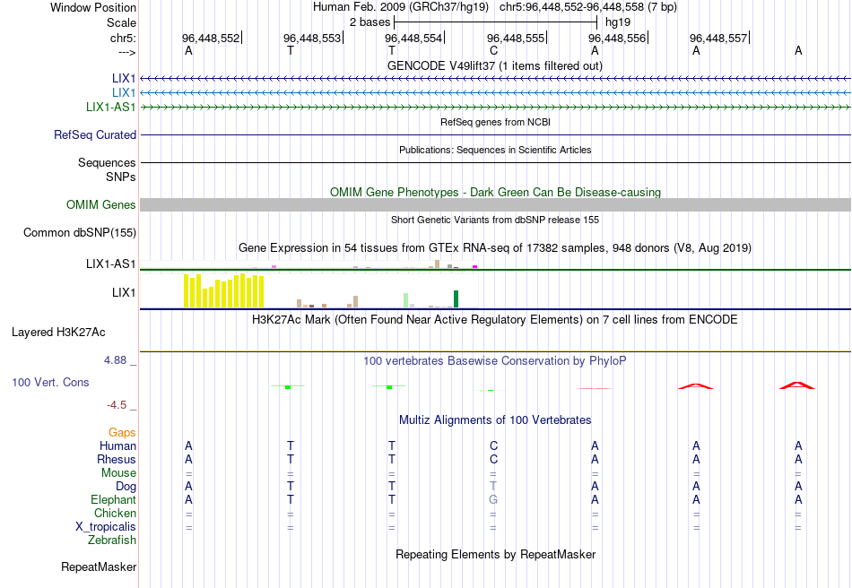Click the Chicken species row label
This screenshot has height=588, width=852.
pyautogui.click(x=115, y=513)
